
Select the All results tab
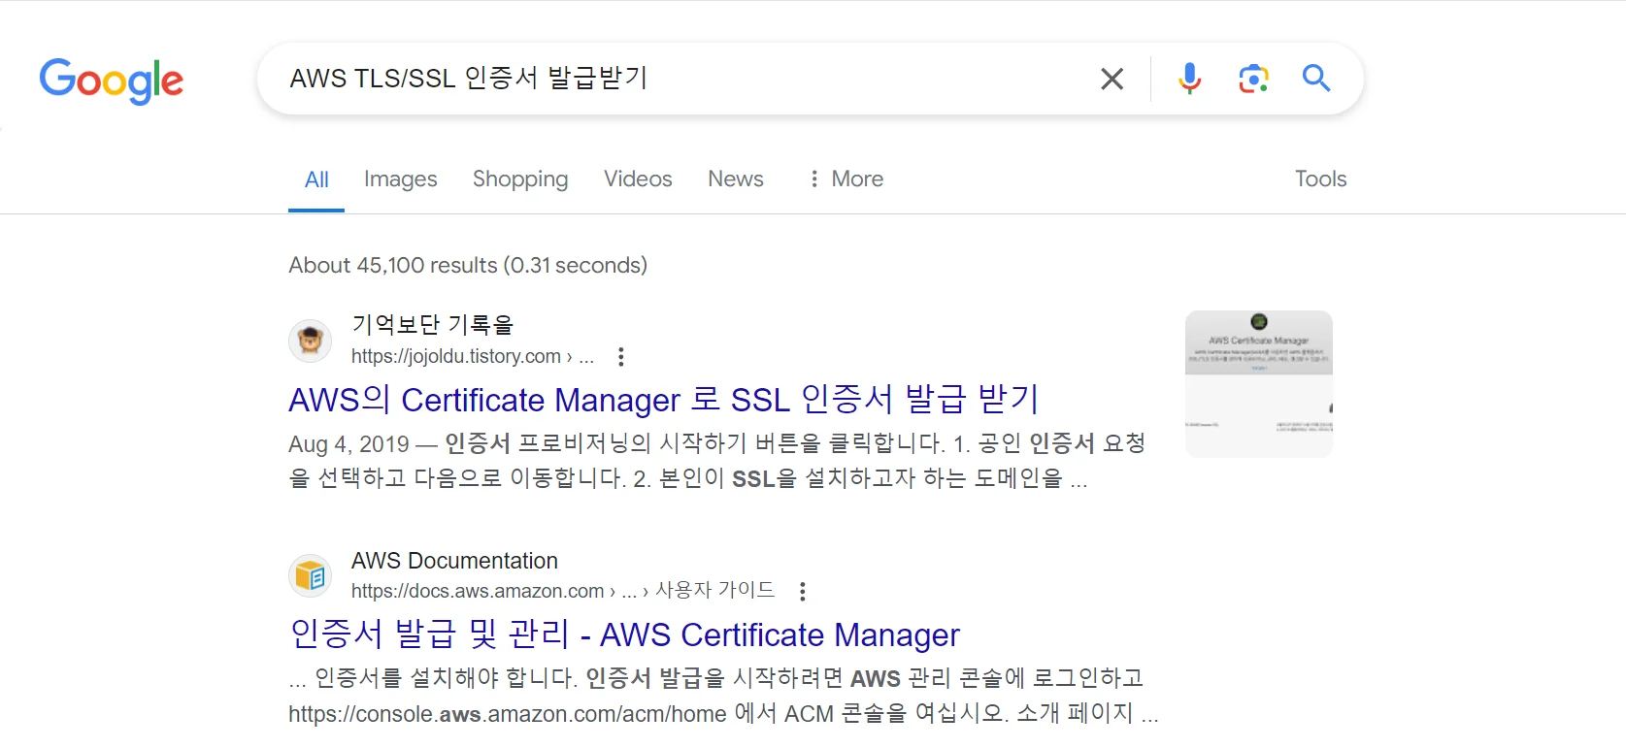pyautogui.click(x=316, y=179)
